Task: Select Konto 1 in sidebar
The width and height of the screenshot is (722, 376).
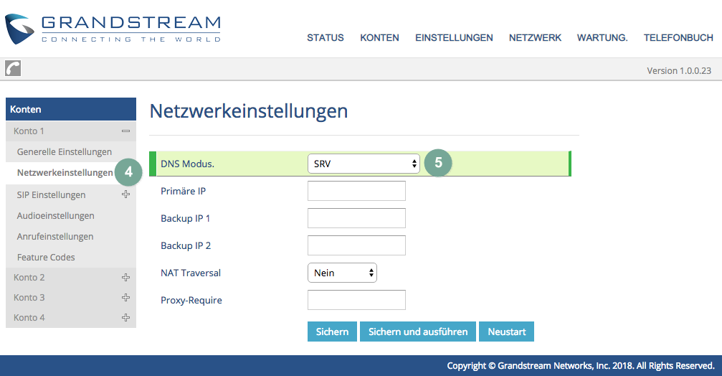Action: click(x=29, y=131)
